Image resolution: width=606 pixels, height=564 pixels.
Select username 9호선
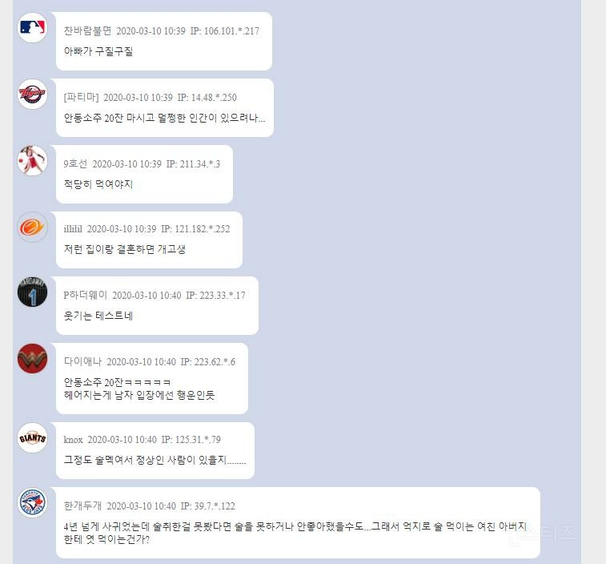point(75,164)
